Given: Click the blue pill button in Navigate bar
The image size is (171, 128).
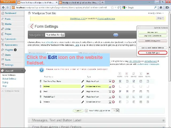Looking at the screenshot, I should (x=116, y=35).
